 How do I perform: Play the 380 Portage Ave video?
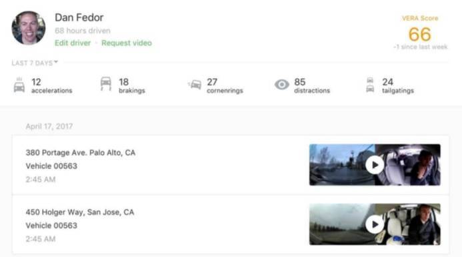pyautogui.click(x=375, y=165)
